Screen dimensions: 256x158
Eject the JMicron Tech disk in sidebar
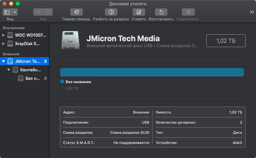pos(45,61)
